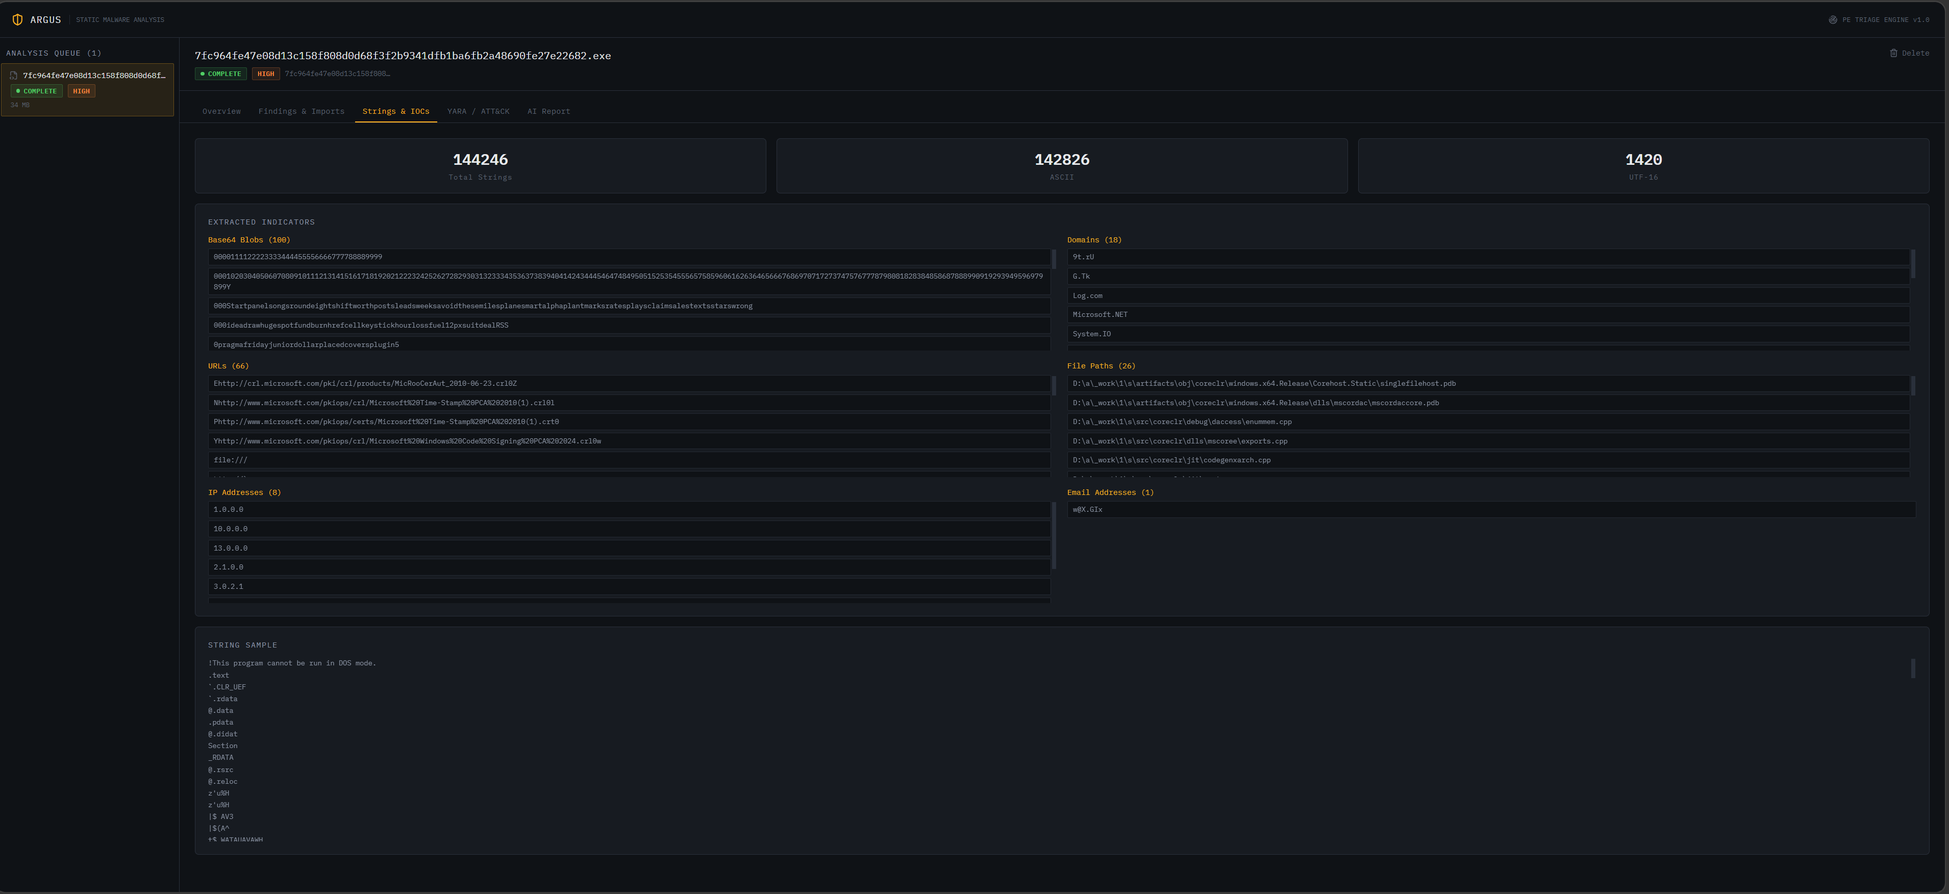Select the Microsoft.NET domain entry
Viewport: 1949px width, 894px height.
click(1488, 315)
